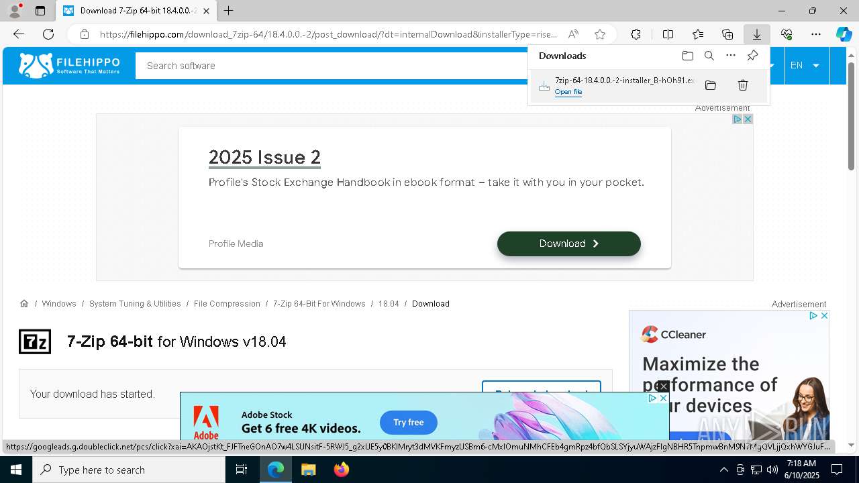The image size is (859, 483).
Task: Open the Edge profile menu icon
Action: [15, 11]
